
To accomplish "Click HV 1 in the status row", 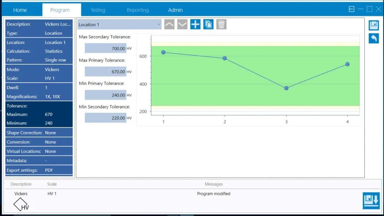I will [52, 194].
